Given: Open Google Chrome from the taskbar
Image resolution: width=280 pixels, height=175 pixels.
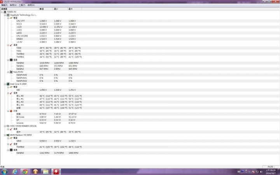Looking at the screenshot, I should coord(25,172).
